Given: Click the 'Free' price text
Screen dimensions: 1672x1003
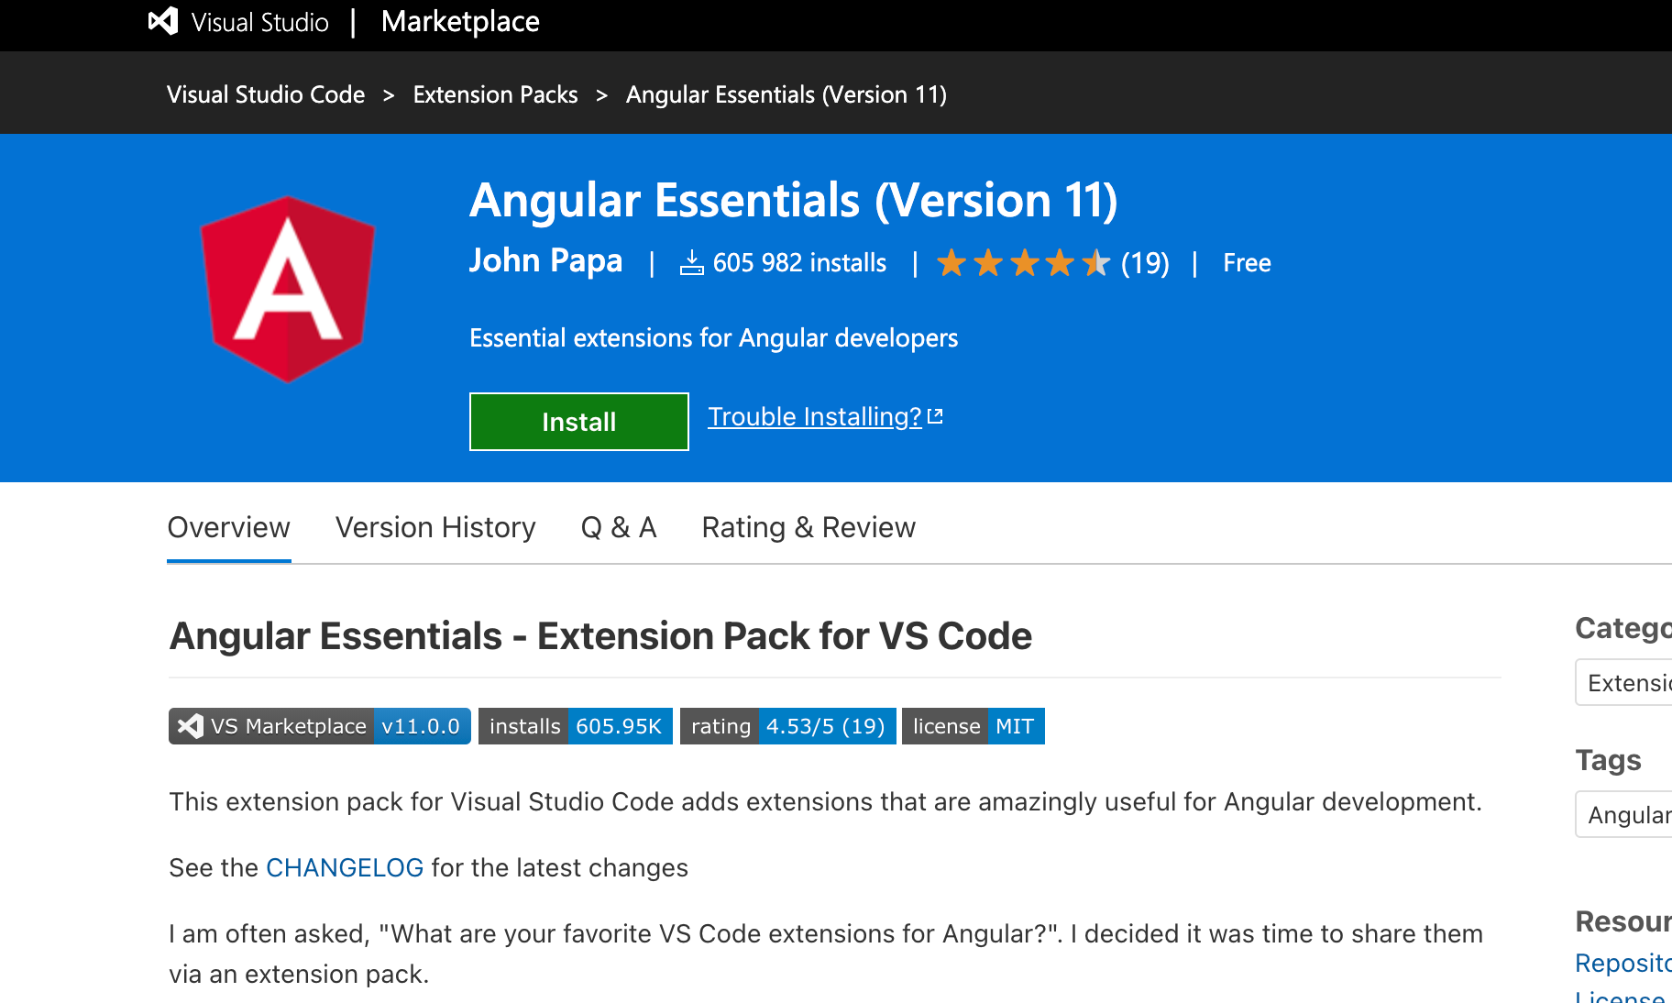Looking at the screenshot, I should pos(1247,263).
